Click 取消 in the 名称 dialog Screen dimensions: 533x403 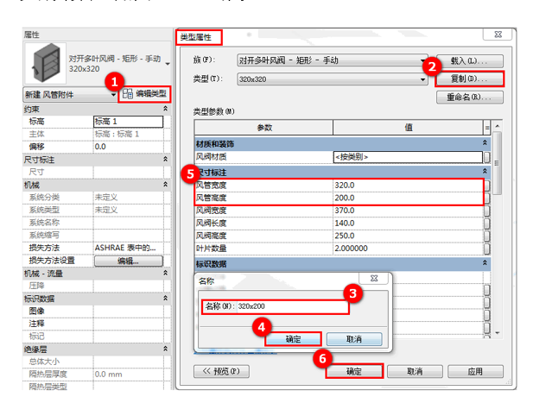pyautogui.click(x=354, y=339)
